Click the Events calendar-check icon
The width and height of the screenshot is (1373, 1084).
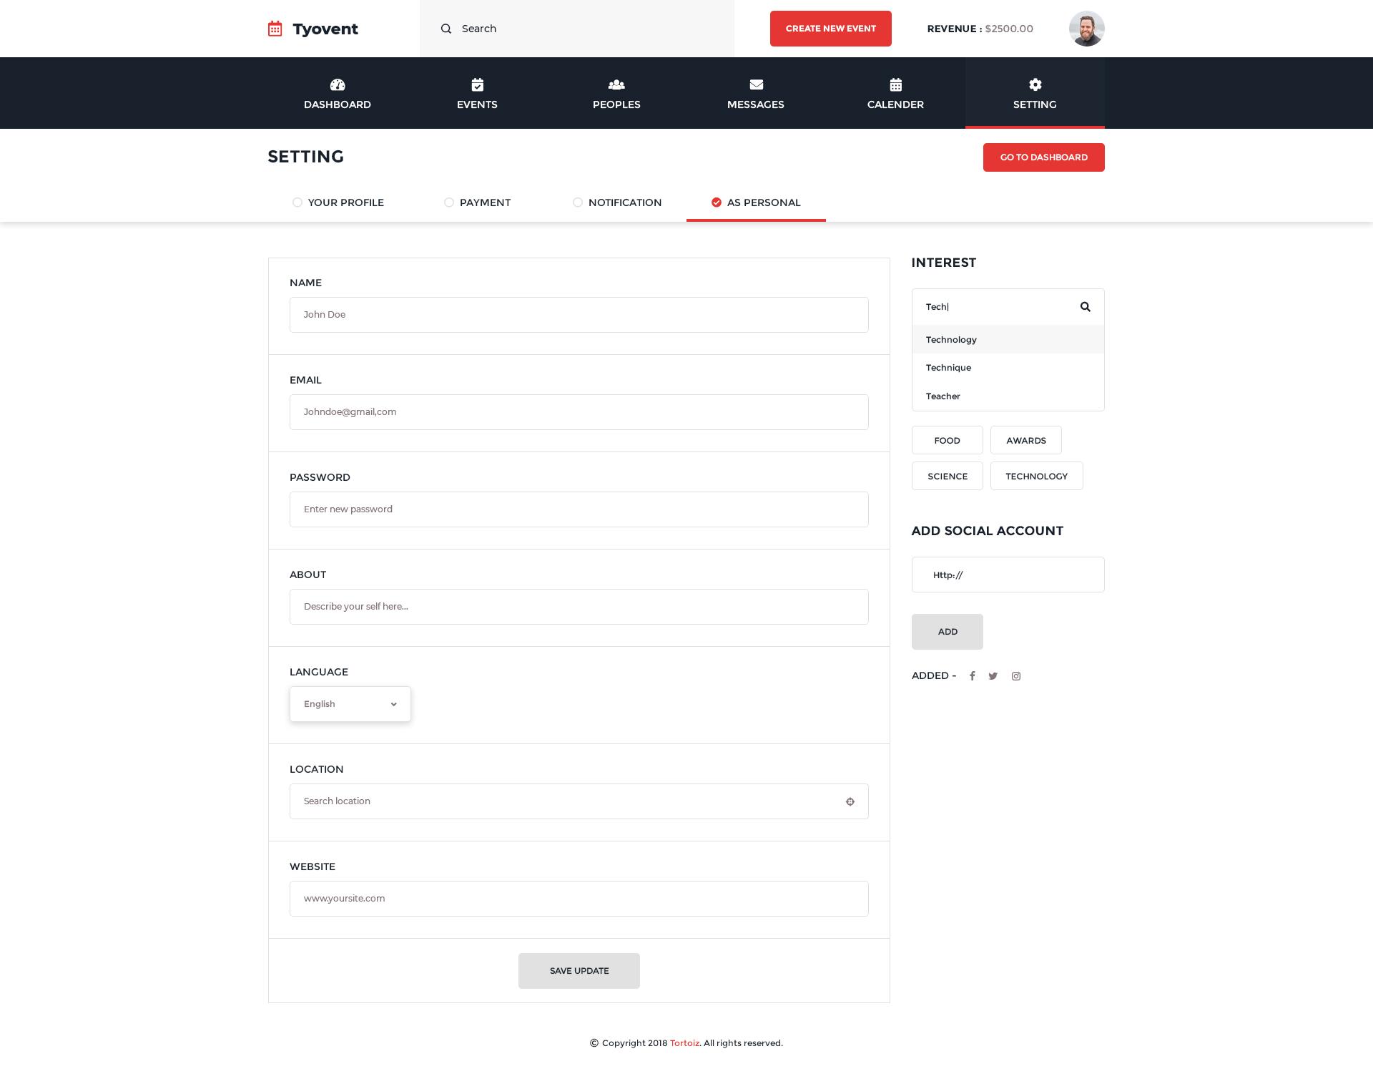click(x=477, y=84)
